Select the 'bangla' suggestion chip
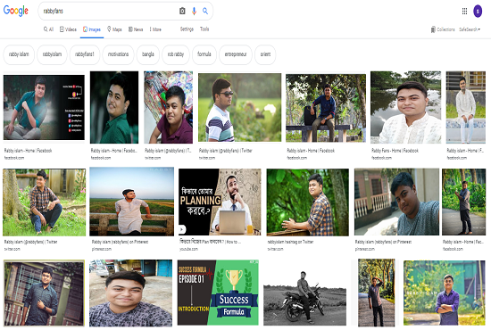 [x=148, y=54]
